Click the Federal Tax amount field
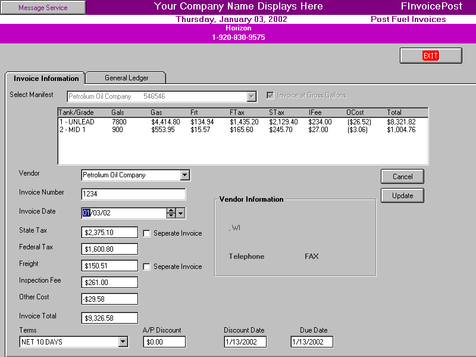This screenshot has width=476, height=357. click(x=109, y=249)
